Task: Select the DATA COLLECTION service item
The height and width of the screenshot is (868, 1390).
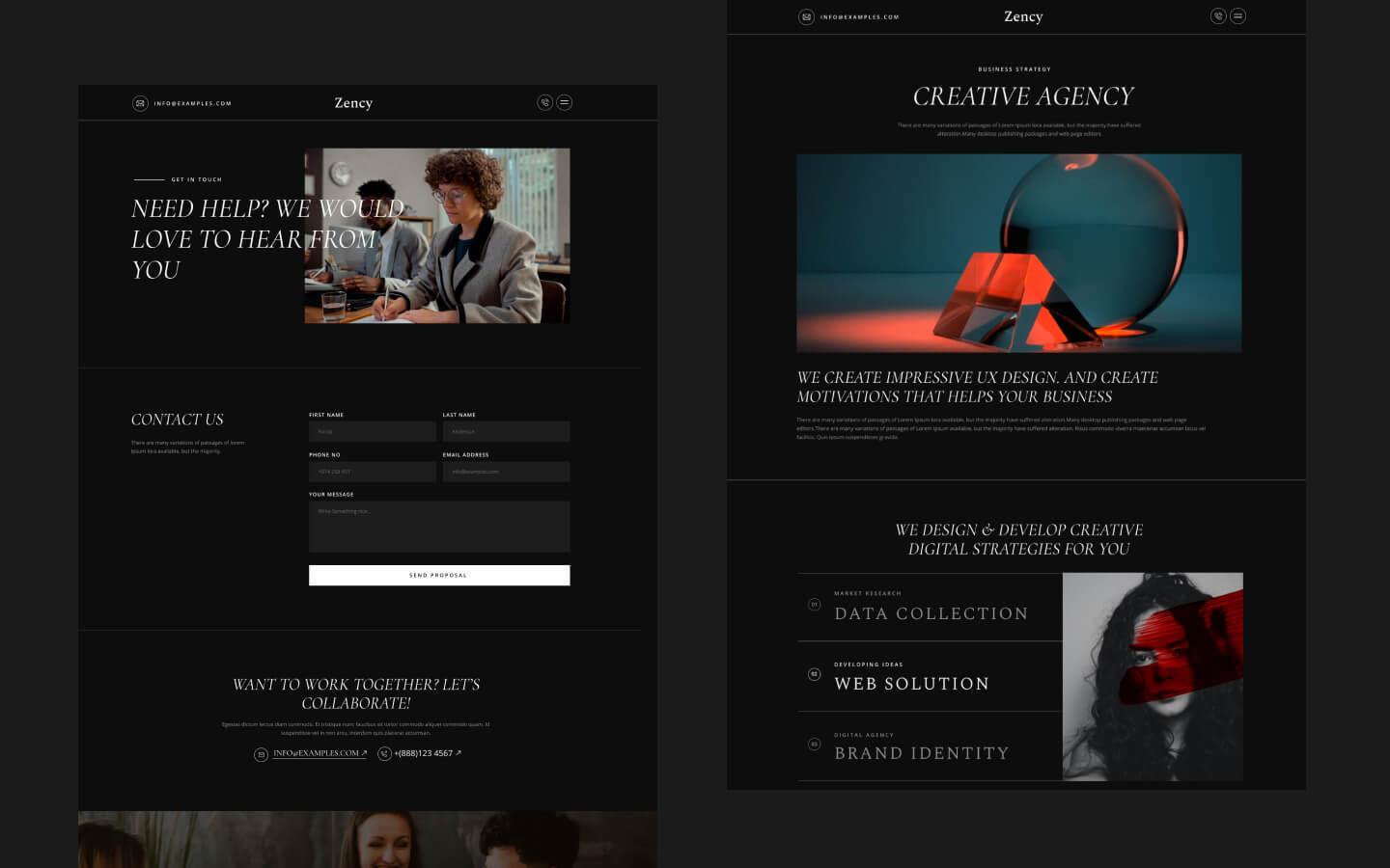Action: (931, 613)
